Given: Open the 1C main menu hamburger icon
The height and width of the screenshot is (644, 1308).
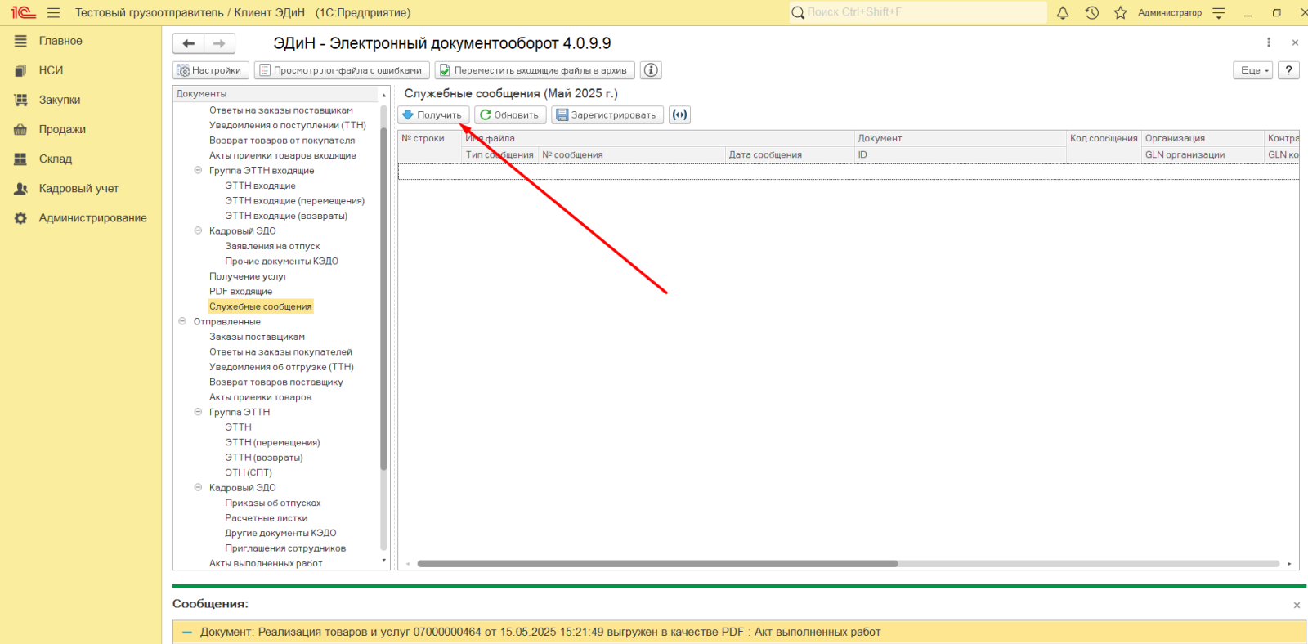Looking at the screenshot, I should click(54, 13).
